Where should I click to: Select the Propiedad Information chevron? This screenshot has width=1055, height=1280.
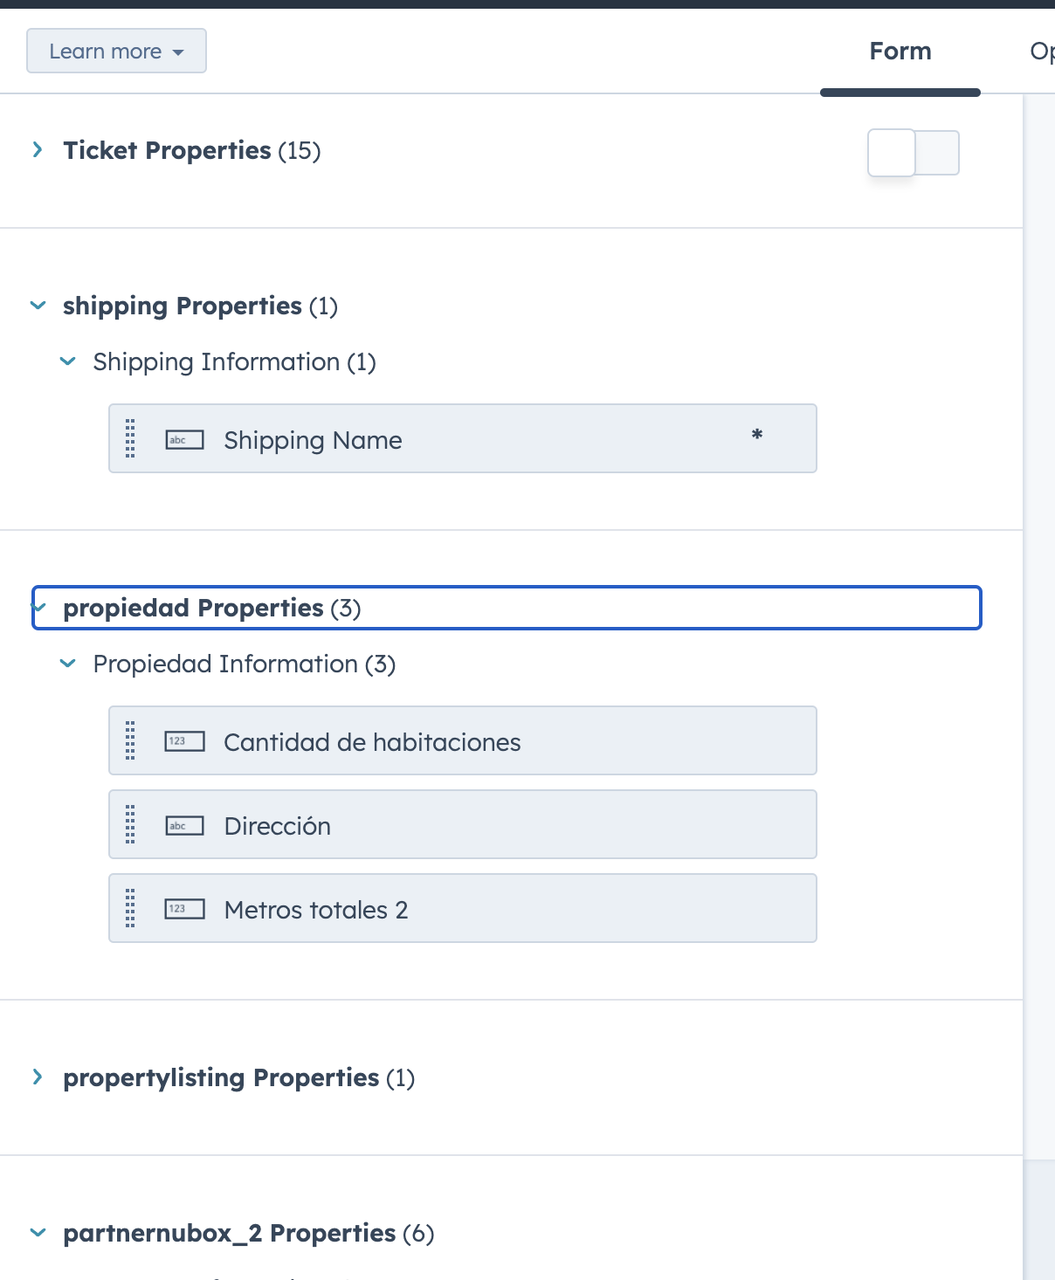(x=67, y=663)
